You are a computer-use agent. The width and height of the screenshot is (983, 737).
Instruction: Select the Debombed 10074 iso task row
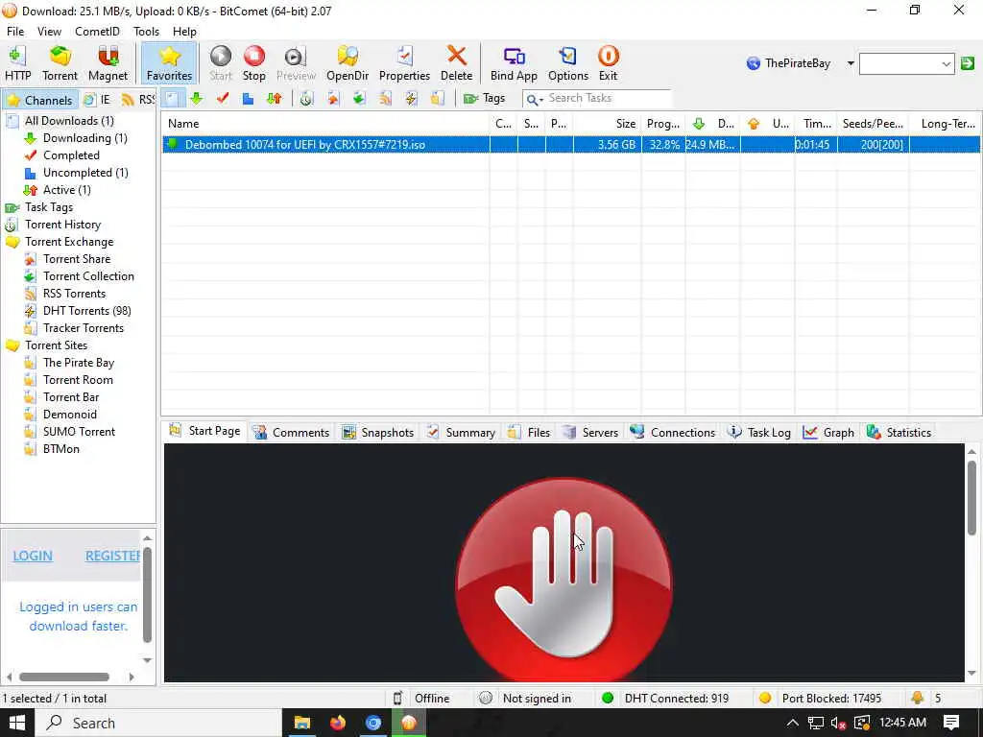pyautogui.click(x=570, y=145)
